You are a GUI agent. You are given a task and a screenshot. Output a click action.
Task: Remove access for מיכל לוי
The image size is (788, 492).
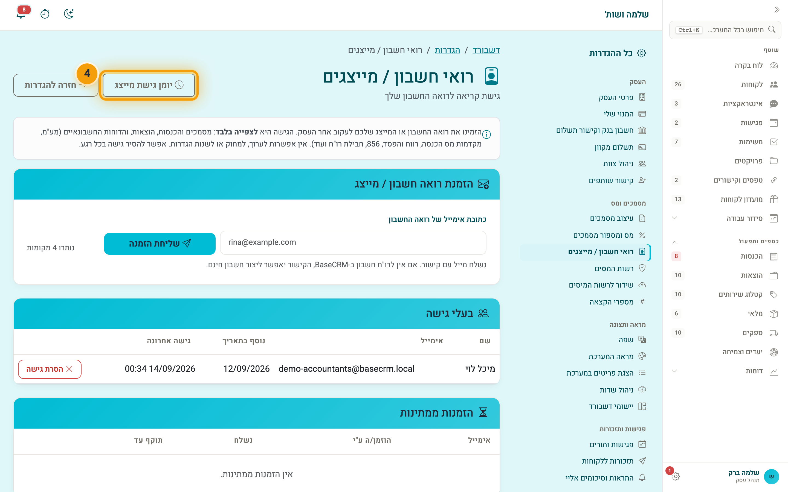point(50,369)
